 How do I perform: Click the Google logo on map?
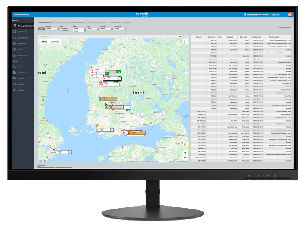coord(43,161)
